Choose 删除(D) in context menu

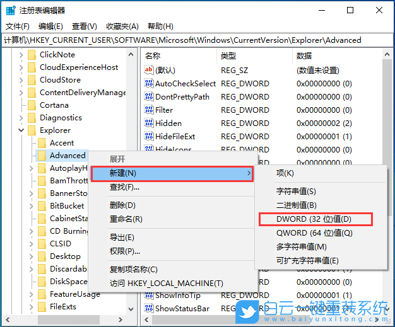(172, 205)
